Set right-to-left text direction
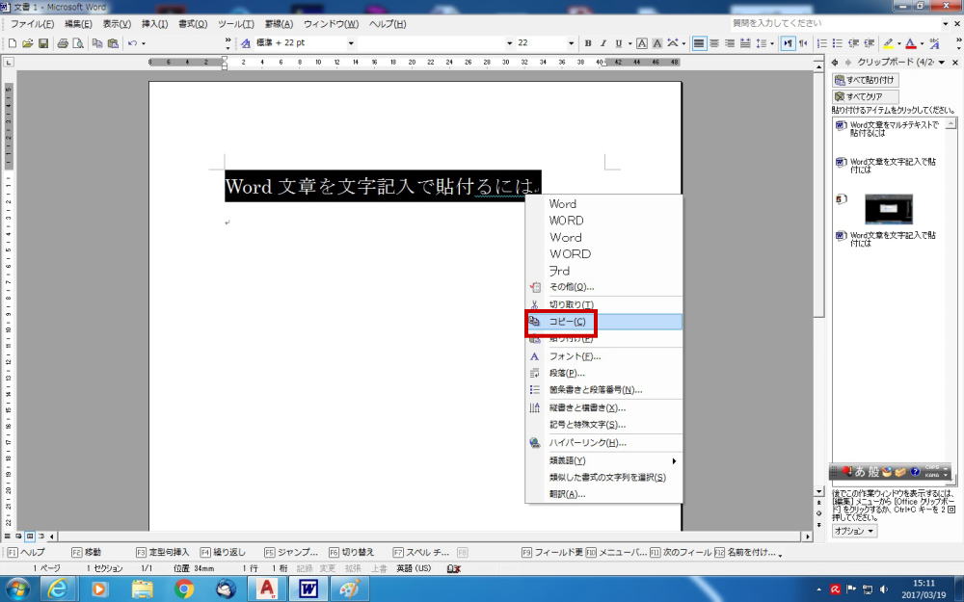Viewport: 964px width, 602px height. click(803, 43)
